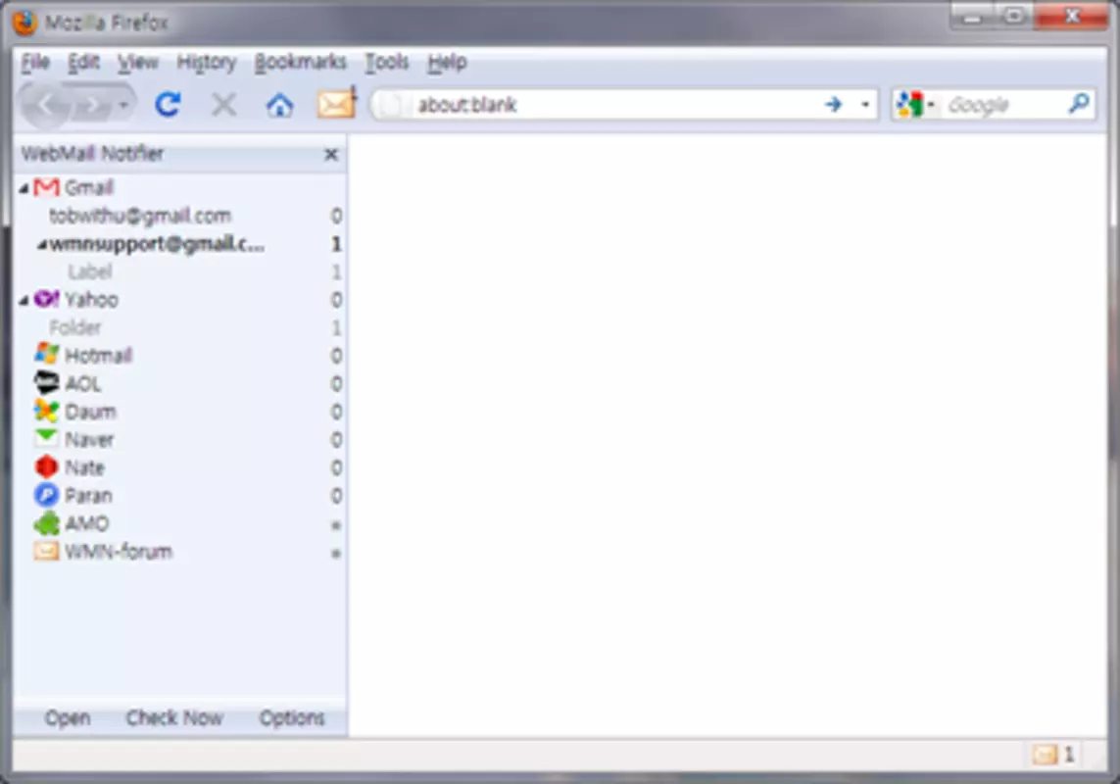Click the AMO green puzzle icon

[46, 523]
